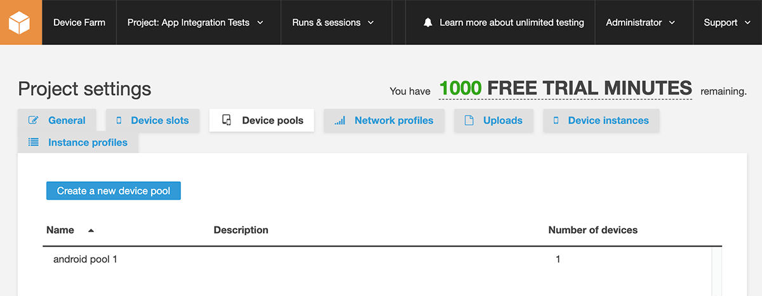This screenshot has height=296, width=762.
Task: Click the orange AWS cube logo
Action: pos(21,22)
